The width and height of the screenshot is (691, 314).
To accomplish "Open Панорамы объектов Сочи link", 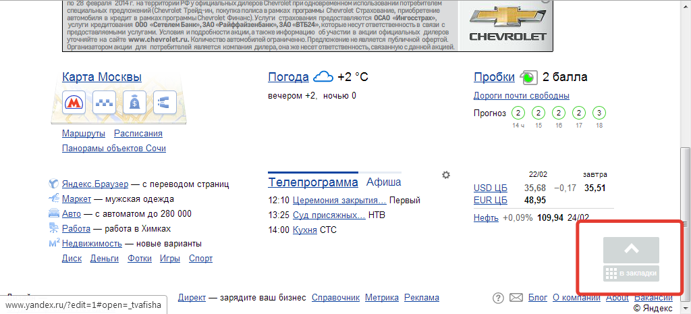I will 114,149.
